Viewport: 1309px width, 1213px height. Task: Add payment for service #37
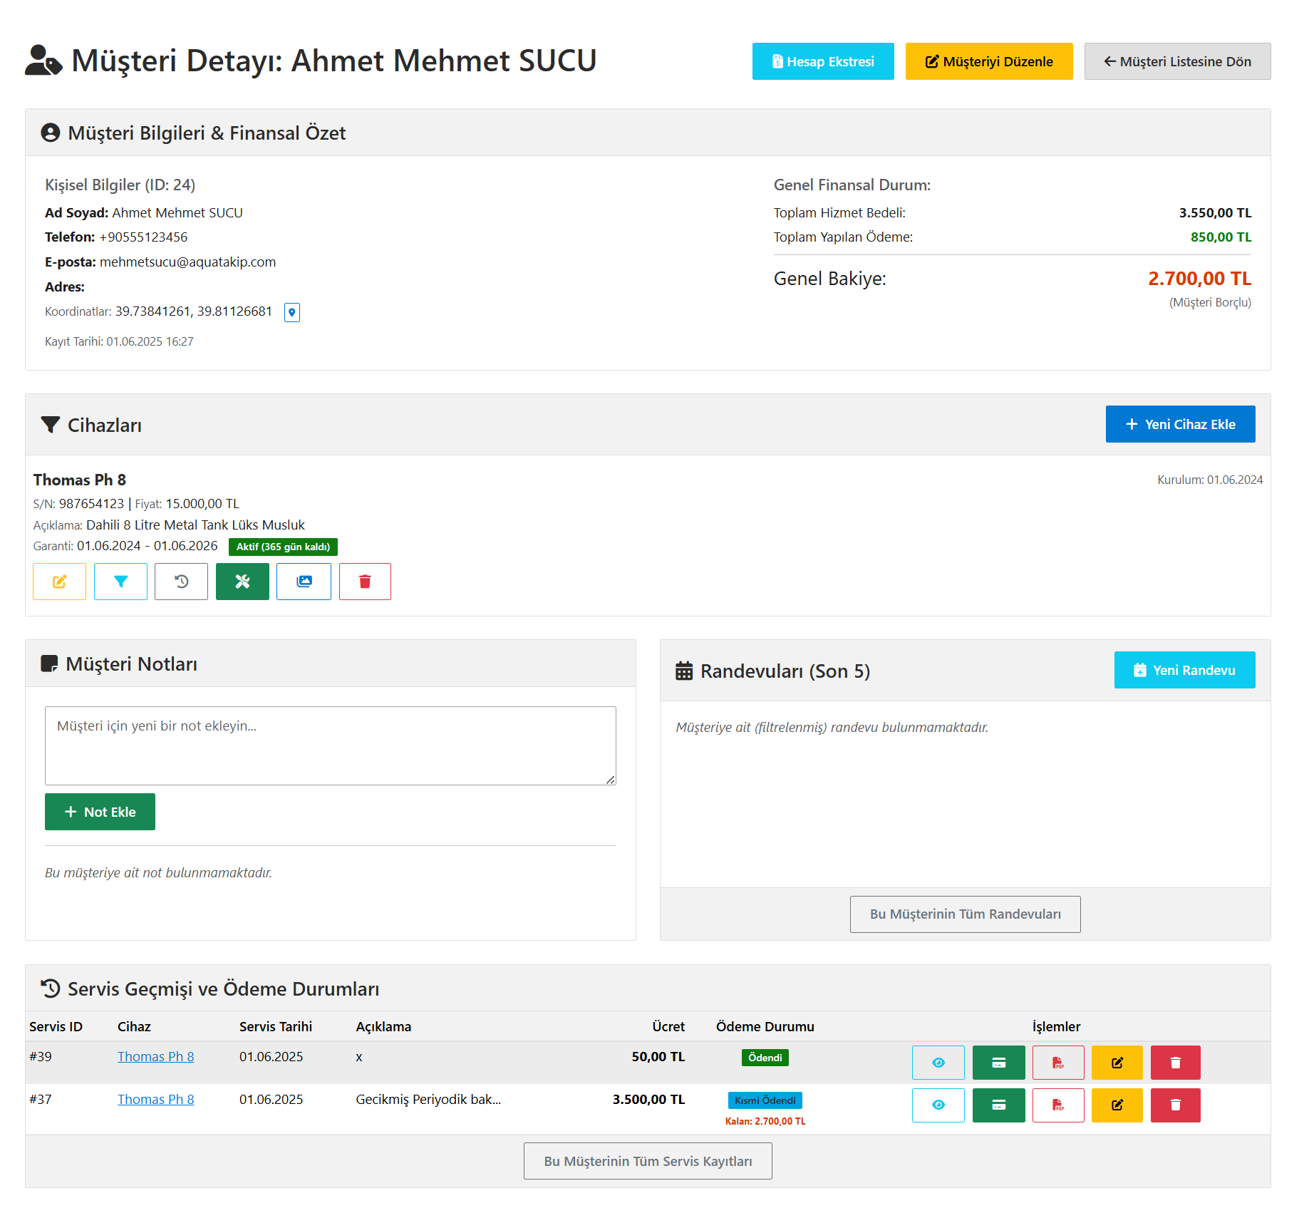998,1105
